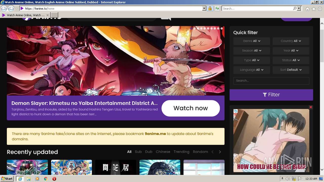This screenshot has height=182, width=324.
Task: Open the volume speaker tray icon
Action: click(x=288, y=179)
